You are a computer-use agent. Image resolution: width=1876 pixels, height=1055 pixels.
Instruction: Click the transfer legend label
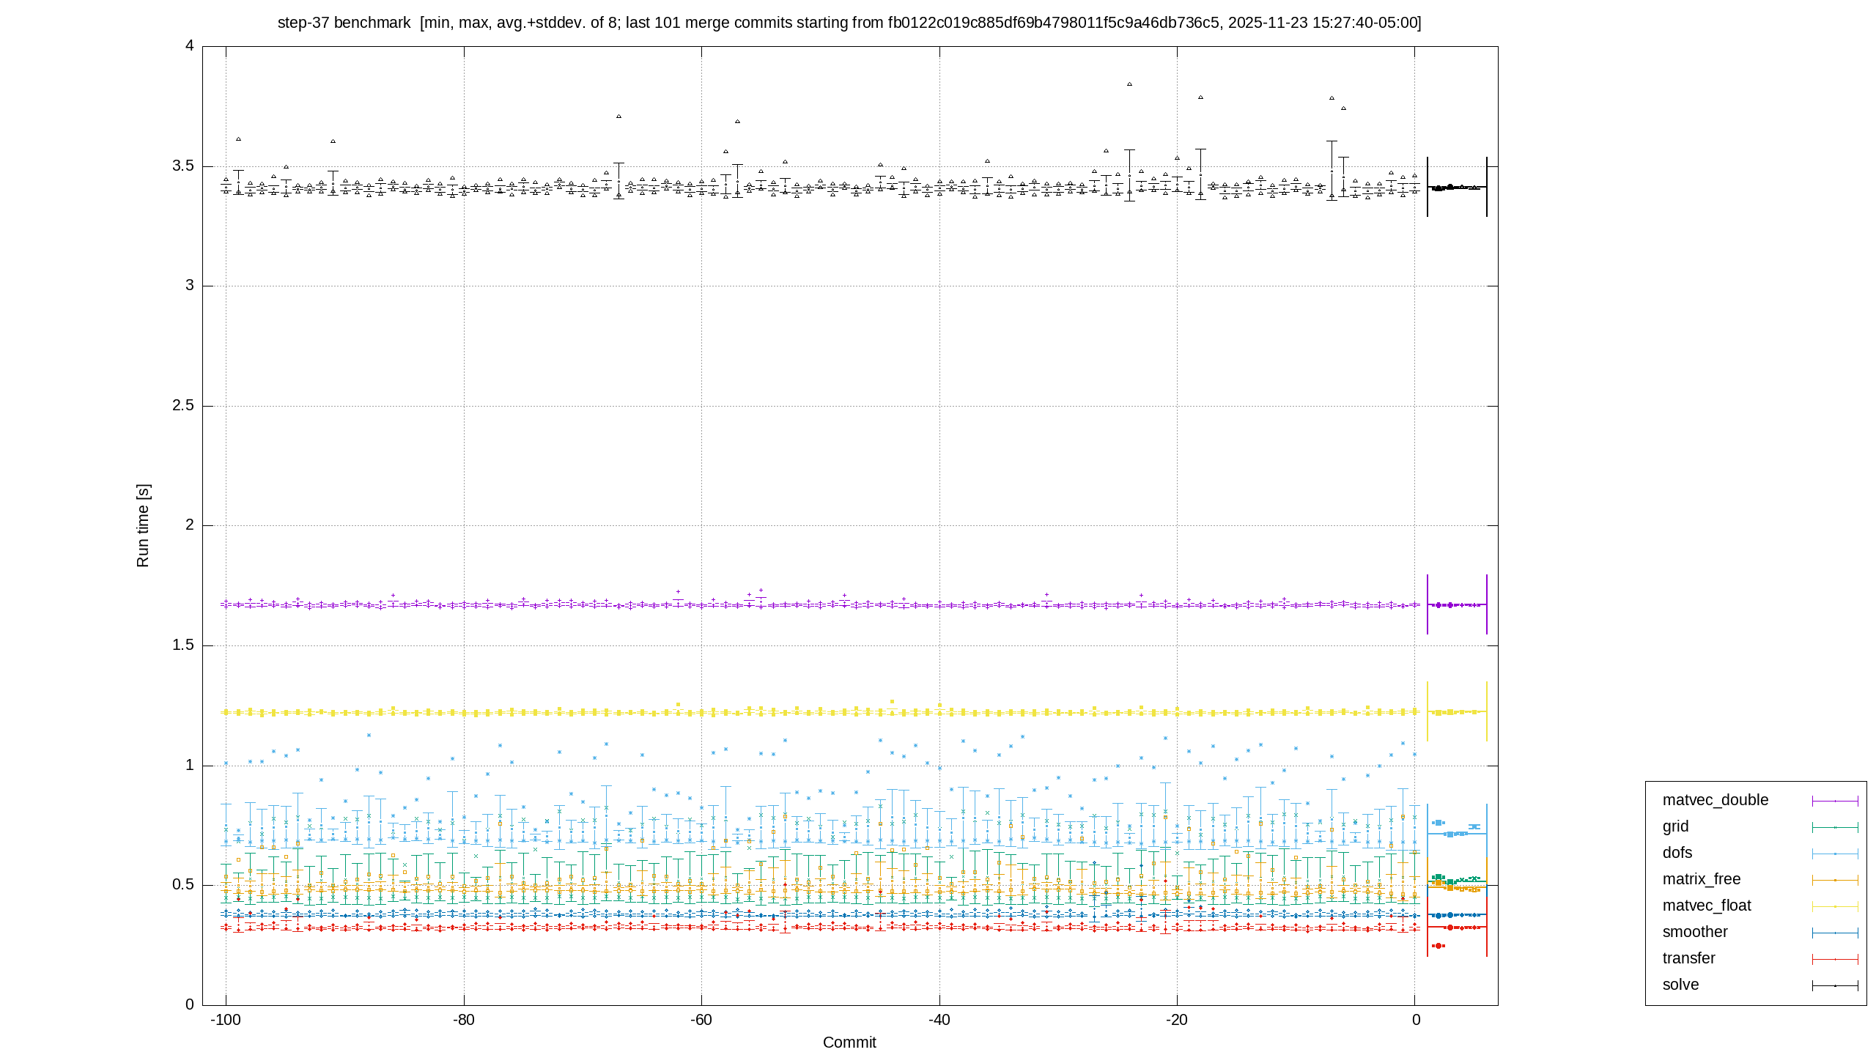coord(1688,958)
